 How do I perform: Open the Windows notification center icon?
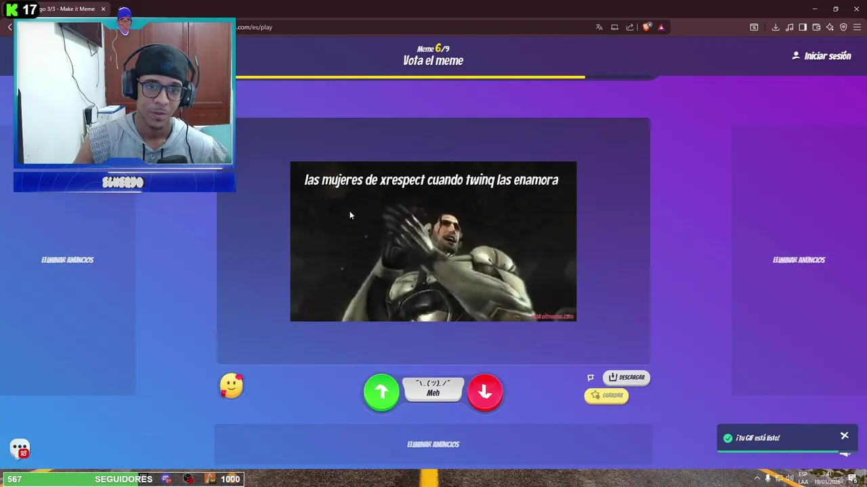(853, 478)
